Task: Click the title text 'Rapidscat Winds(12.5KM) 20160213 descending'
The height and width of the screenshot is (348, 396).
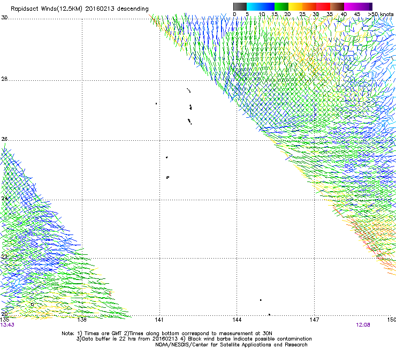Action: click(80, 9)
